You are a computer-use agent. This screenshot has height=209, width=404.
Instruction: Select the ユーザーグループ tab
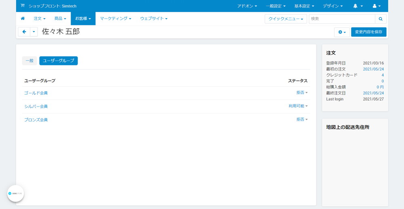59,61
